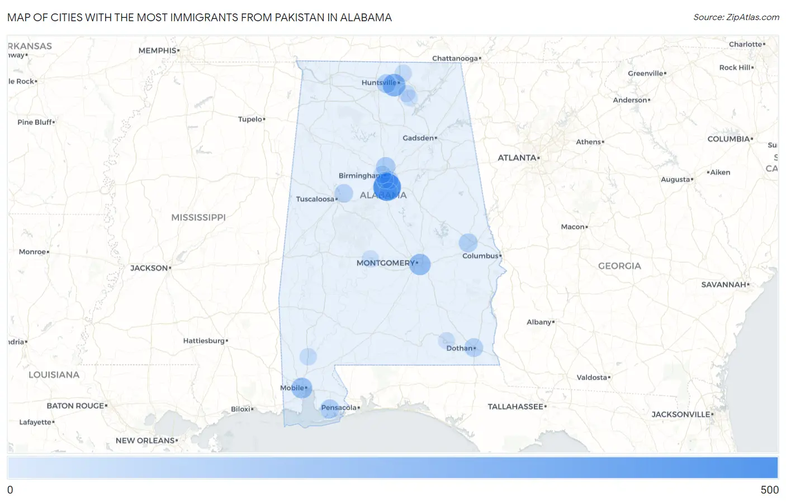Click the legend maximum value 500
Viewport: 786px width, 502px height.
[x=769, y=490]
